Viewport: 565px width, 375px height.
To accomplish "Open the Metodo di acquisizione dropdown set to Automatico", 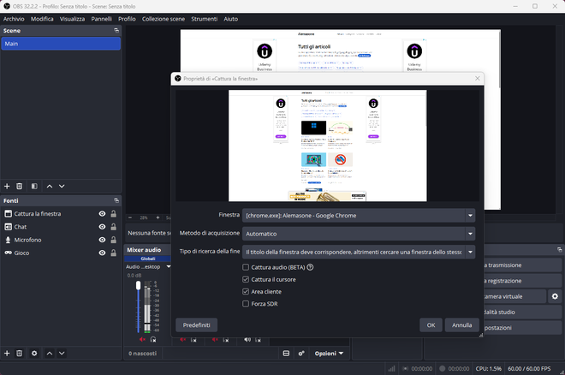I will (359, 234).
